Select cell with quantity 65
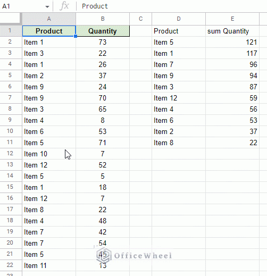 tap(103, 109)
